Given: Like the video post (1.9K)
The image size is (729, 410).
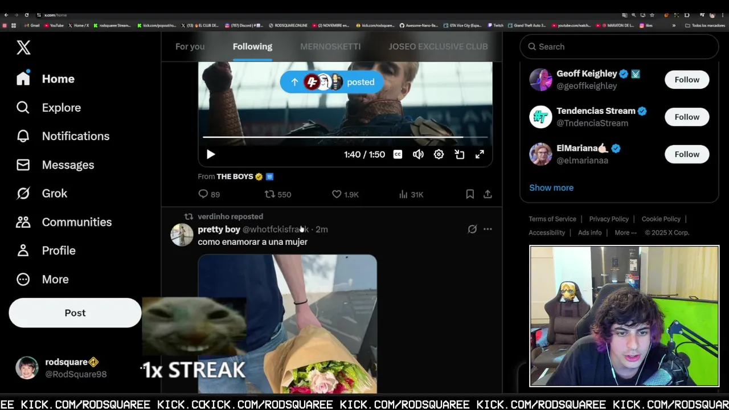Looking at the screenshot, I should [345, 194].
